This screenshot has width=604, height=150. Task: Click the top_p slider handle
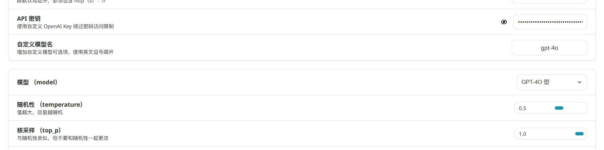tap(579, 134)
